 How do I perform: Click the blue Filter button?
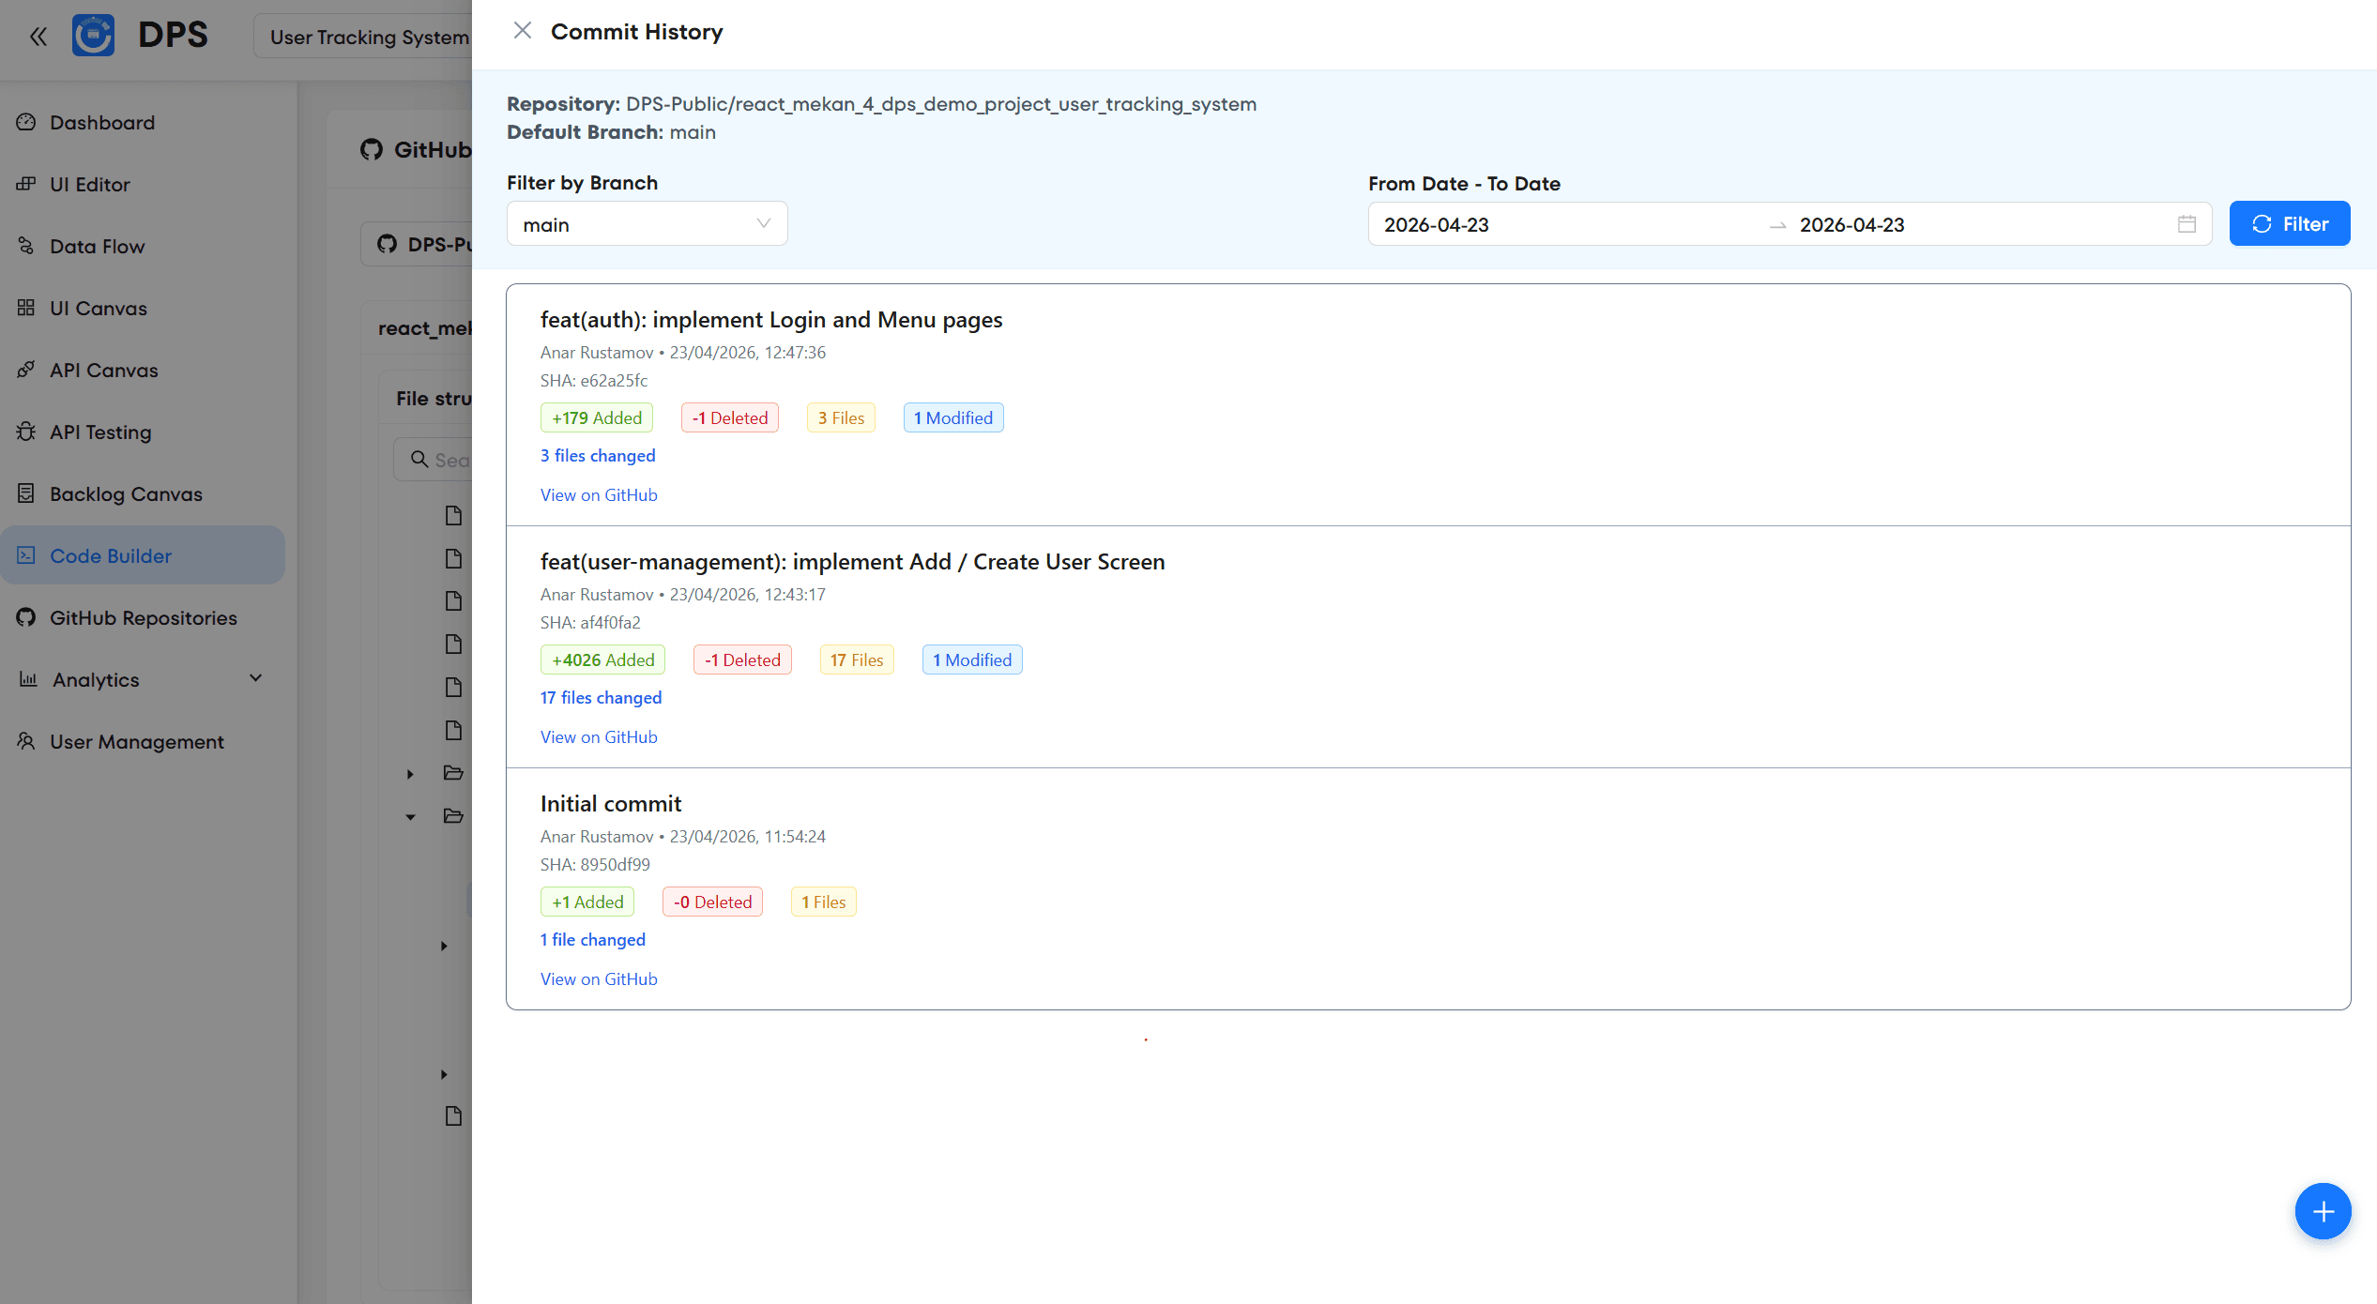[2289, 224]
